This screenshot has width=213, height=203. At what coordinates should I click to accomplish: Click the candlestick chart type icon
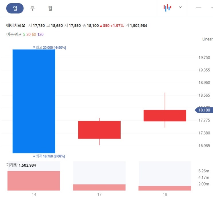167,8
